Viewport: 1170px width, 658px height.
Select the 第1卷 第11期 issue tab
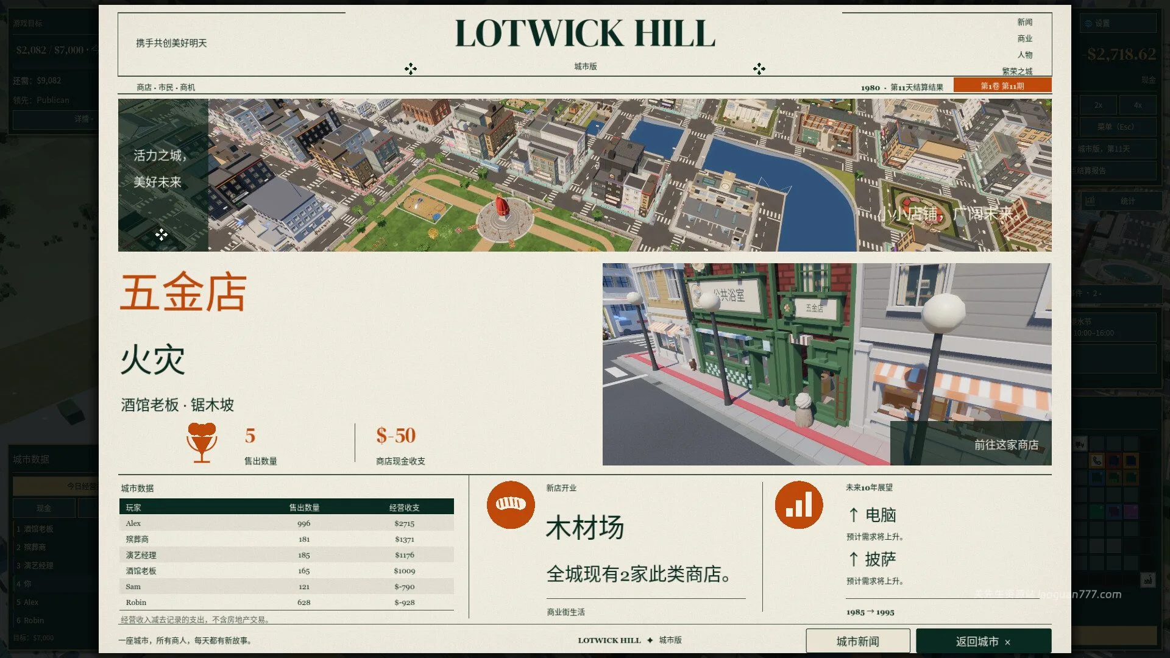tap(1002, 85)
